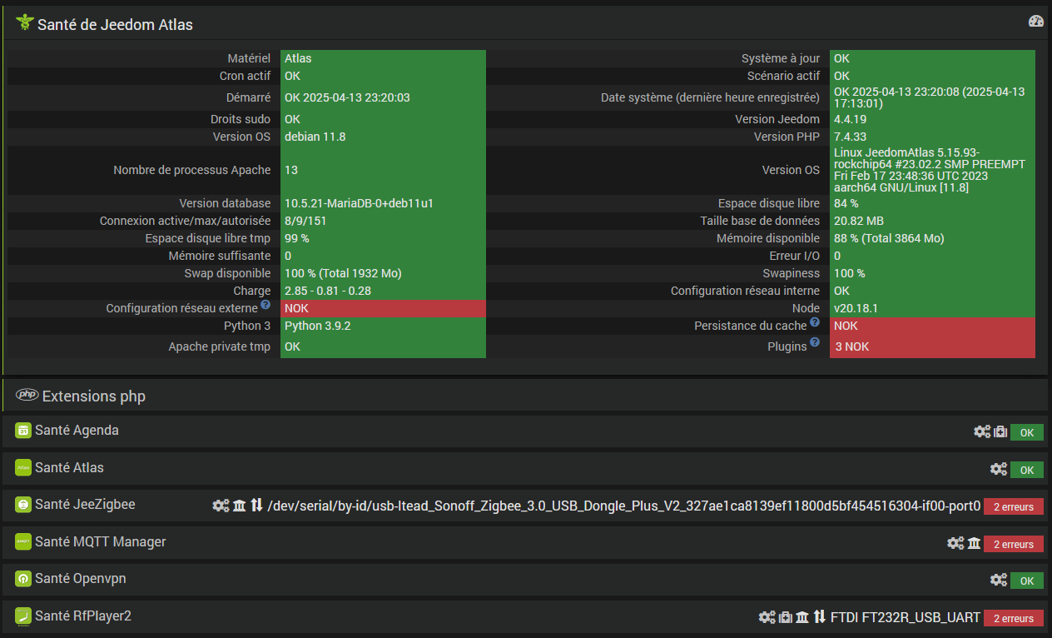The height and width of the screenshot is (638, 1052).
Task: Expand the Extensions php section
Action: (93, 396)
